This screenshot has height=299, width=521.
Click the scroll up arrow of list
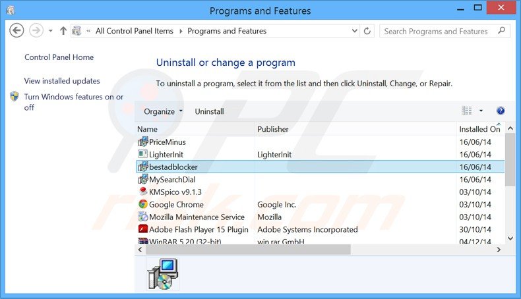(x=510, y=128)
